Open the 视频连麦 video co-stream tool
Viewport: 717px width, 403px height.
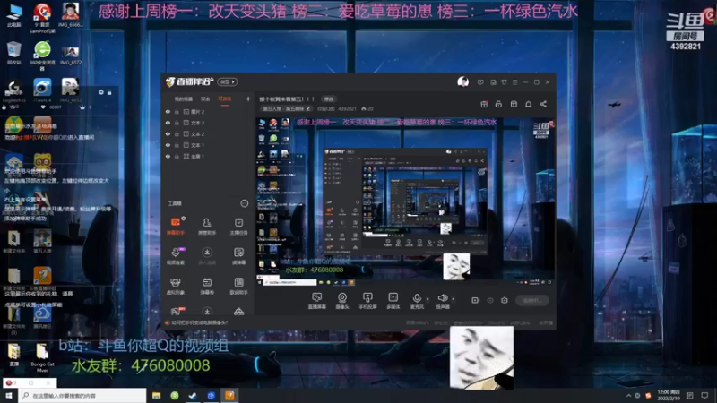click(x=175, y=256)
